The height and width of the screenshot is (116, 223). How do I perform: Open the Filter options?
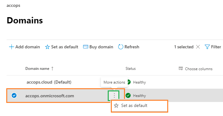point(213,47)
